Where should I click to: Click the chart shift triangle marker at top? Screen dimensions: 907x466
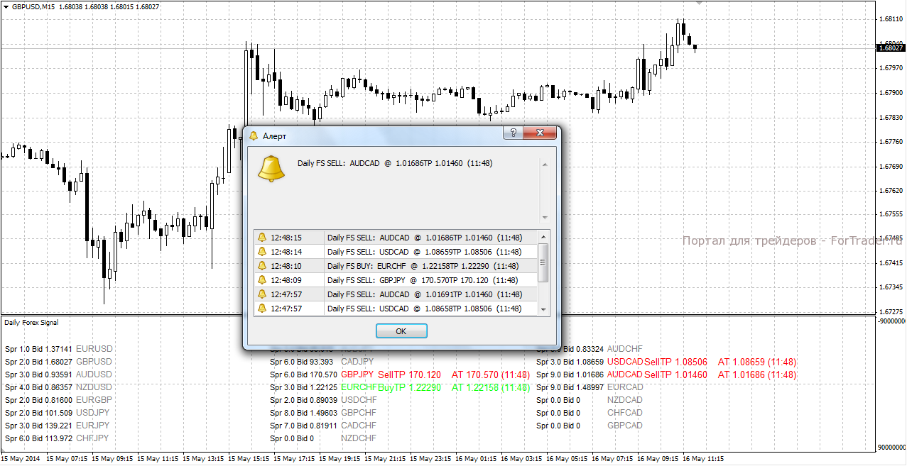click(700, 4)
